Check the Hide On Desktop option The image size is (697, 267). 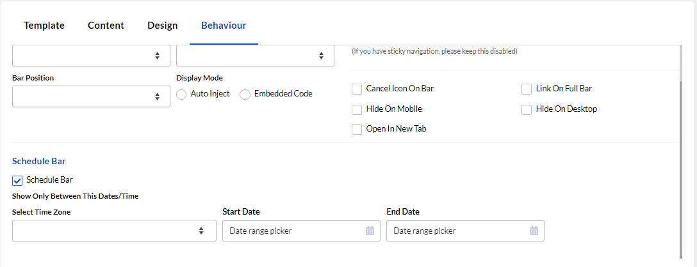coord(527,109)
